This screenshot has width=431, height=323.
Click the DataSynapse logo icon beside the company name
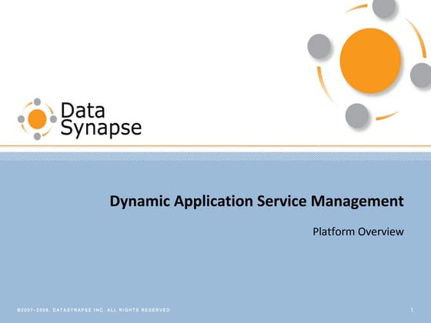click(x=37, y=119)
